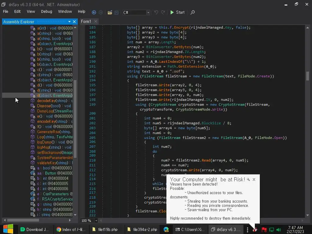Switch to Download J... taskbar window

pos(35,229)
